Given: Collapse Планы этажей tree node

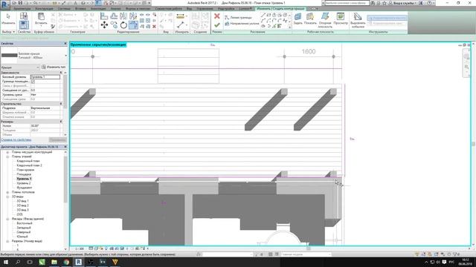Looking at the screenshot, I should pyautogui.click(x=7, y=156).
